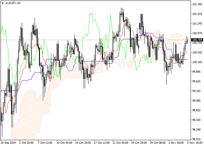This screenshot has height=146, width=204.
Task: Select price axis label 99.085
Action: tap(197, 101)
